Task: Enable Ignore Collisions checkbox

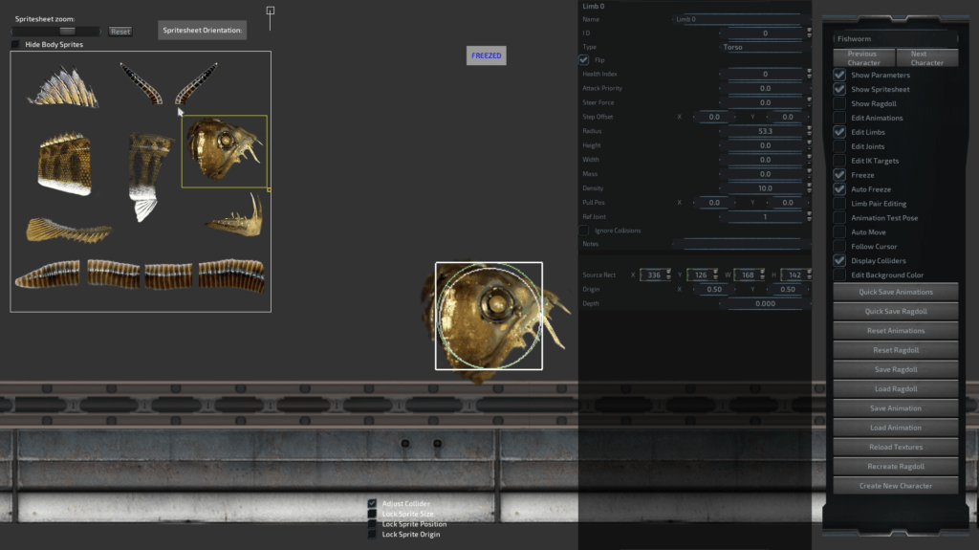Action: pos(584,231)
